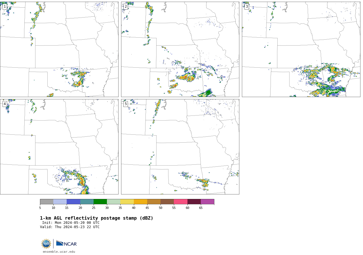Click the teal 20-25 dBZ swatch
The image size is (363, 255).
[87, 202]
